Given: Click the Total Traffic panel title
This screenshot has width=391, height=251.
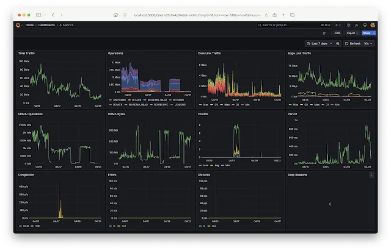Looking at the screenshot, I should tap(26, 53).
